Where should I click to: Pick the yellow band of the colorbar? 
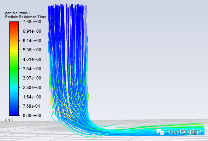tap(14, 50)
